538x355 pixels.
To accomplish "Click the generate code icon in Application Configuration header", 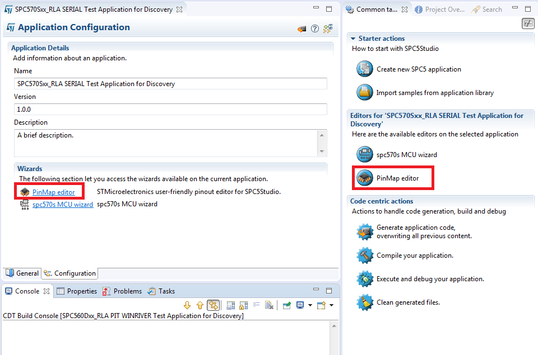I will point(302,29).
